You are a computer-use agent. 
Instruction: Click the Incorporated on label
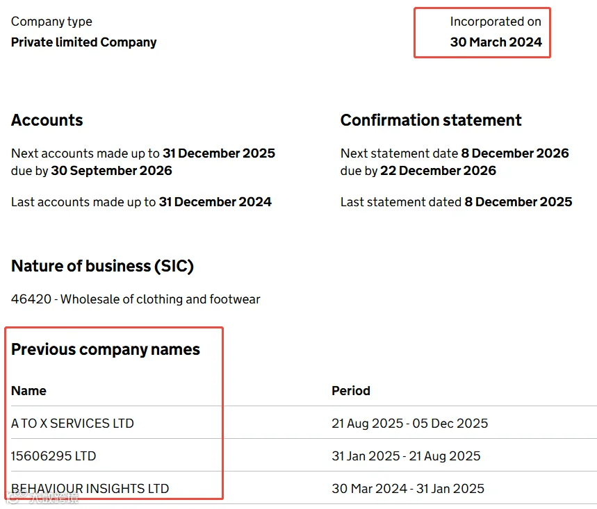click(496, 22)
